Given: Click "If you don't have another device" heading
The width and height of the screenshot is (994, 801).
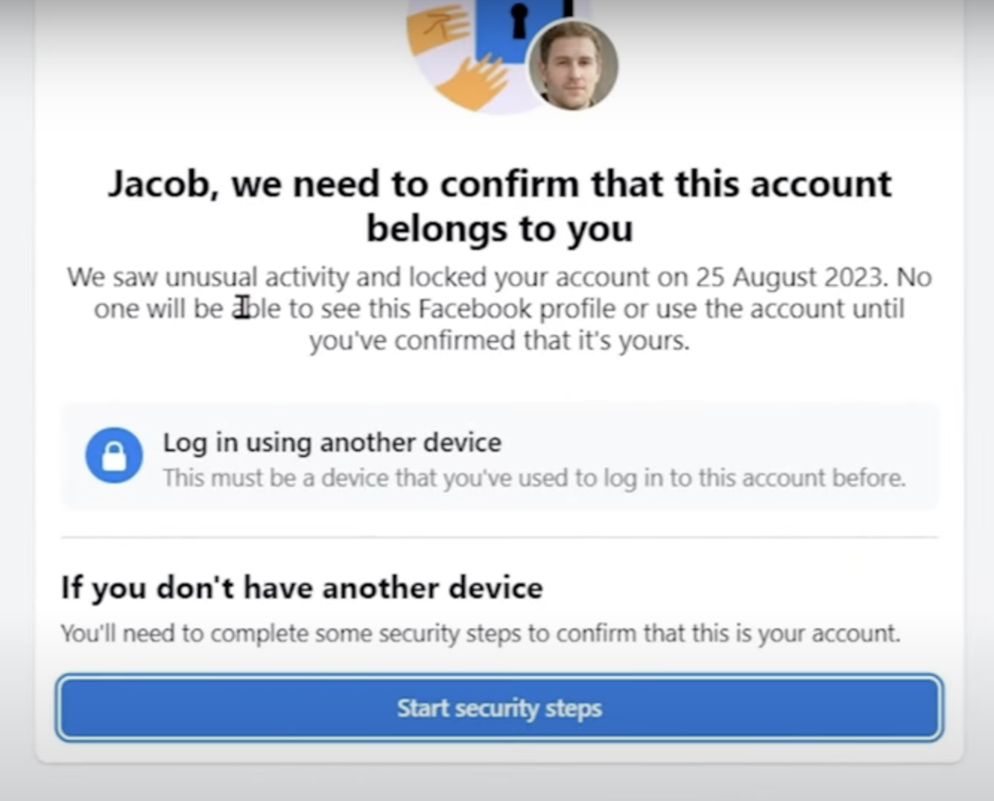Looking at the screenshot, I should pyautogui.click(x=302, y=587).
